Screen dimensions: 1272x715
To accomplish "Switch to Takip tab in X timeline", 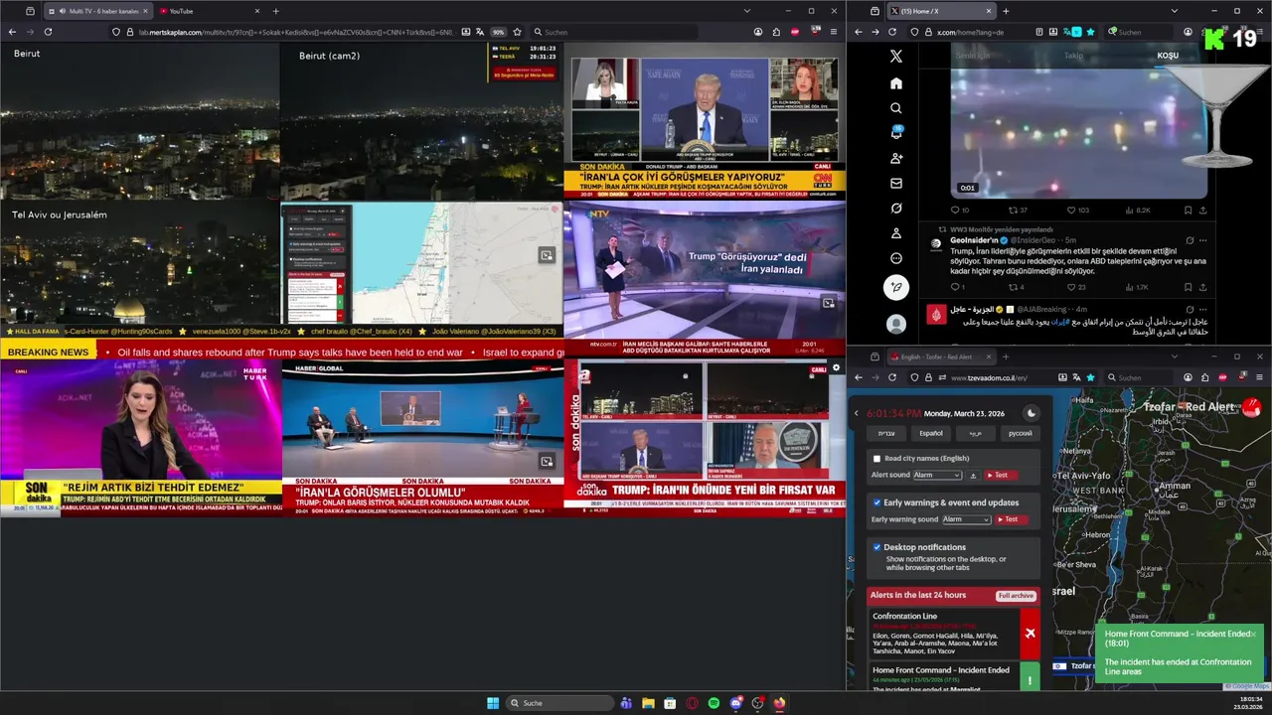I will coord(1074,56).
